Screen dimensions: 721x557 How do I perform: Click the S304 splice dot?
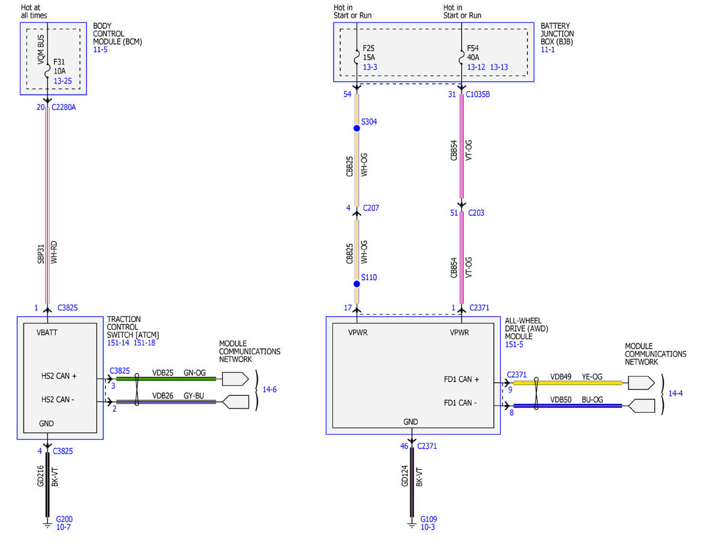click(x=356, y=129)
